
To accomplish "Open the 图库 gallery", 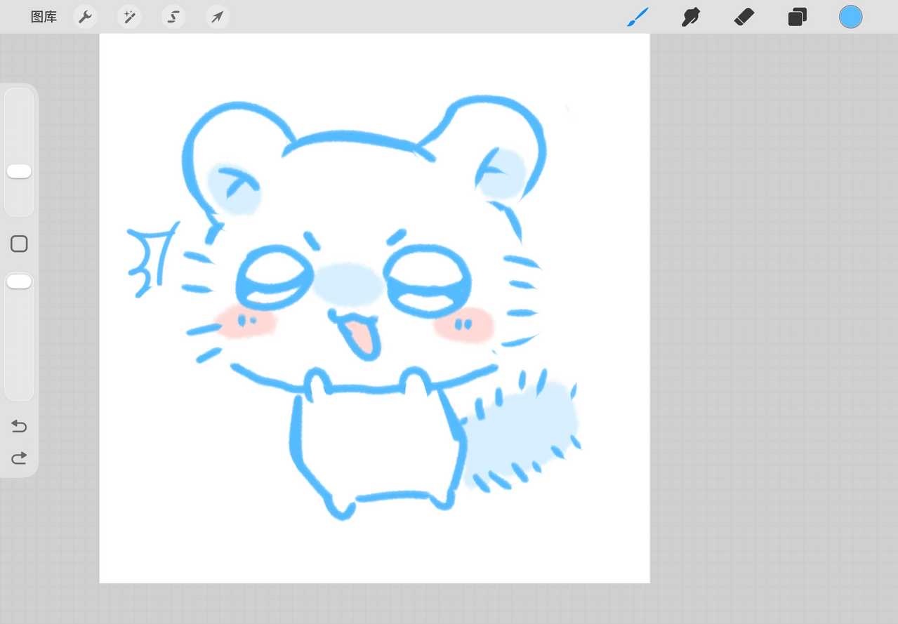I will point(44,17).
